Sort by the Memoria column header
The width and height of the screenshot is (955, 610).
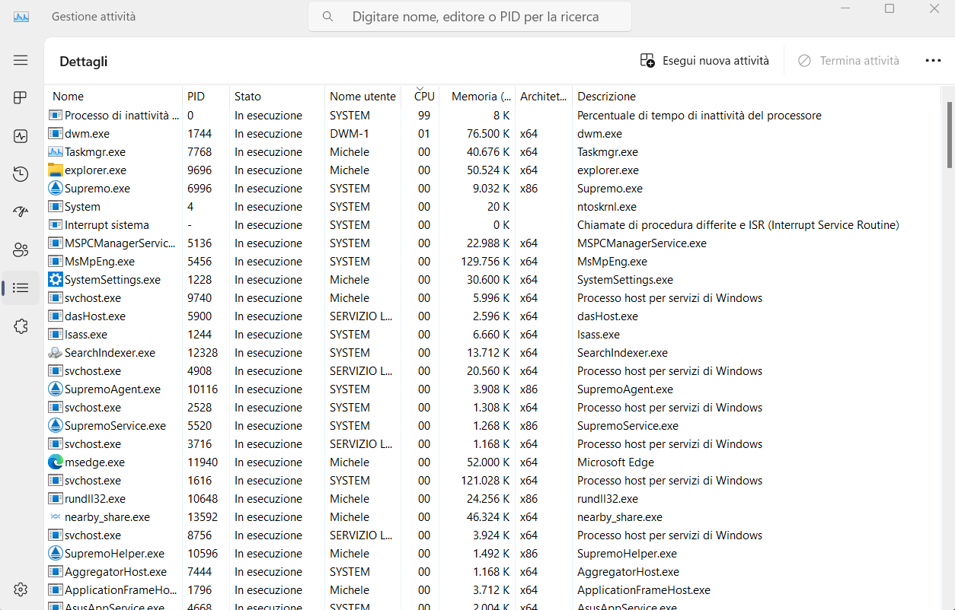(x=477, y=97)
